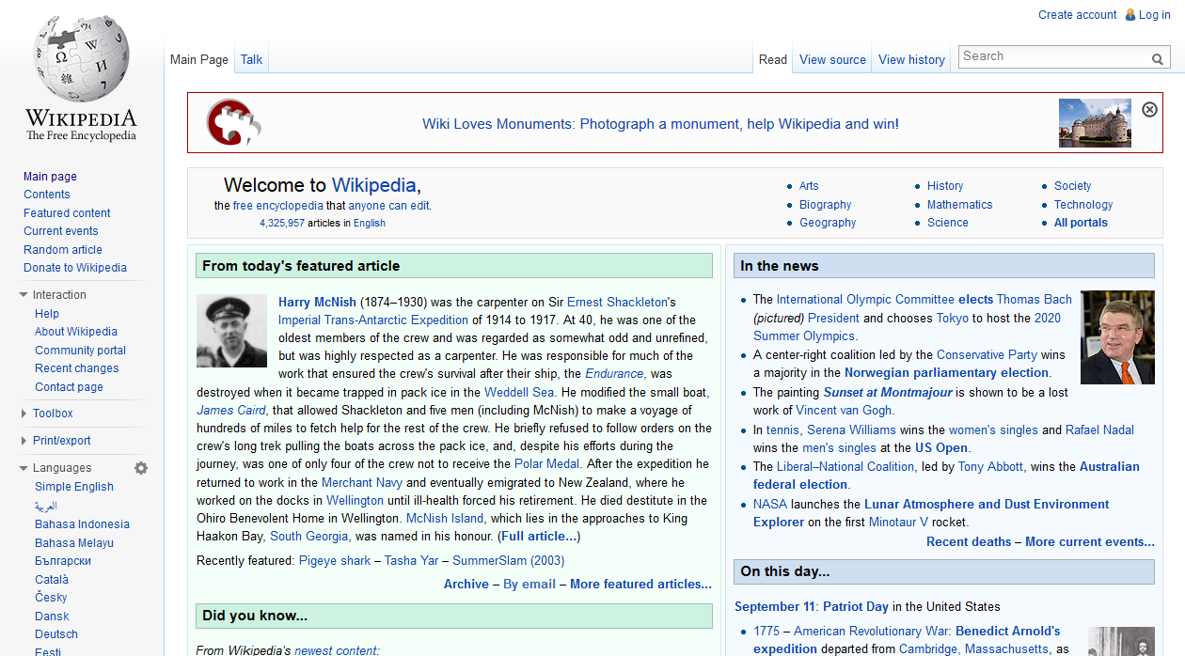
Task: Open Current events sidebar link
Action: point(61,231)
